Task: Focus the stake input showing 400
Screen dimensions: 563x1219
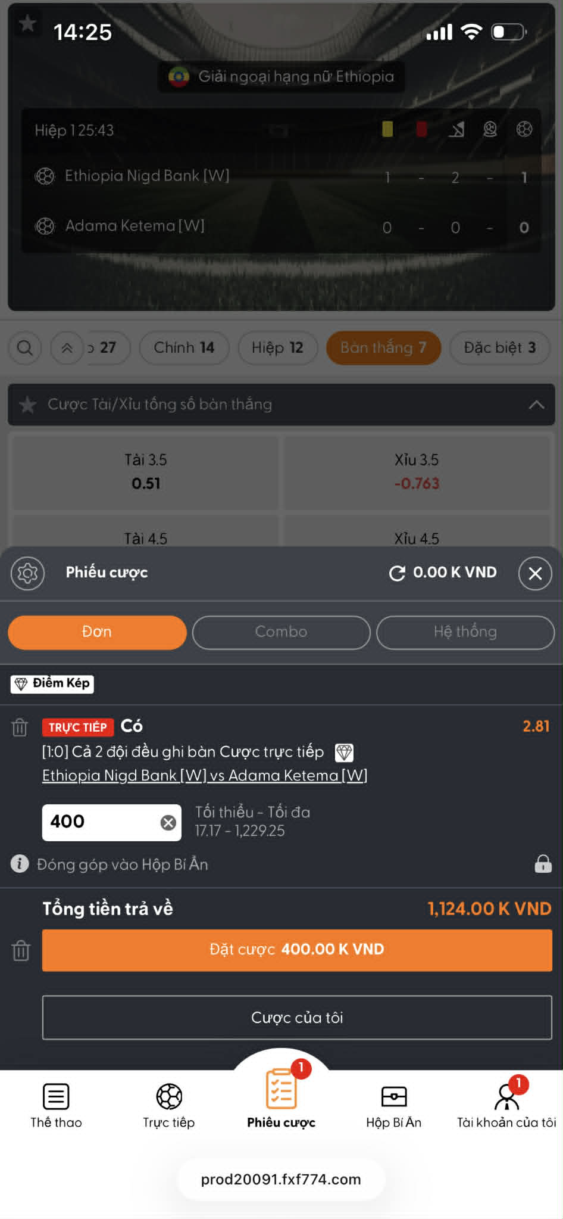Action: click(101, 822)
